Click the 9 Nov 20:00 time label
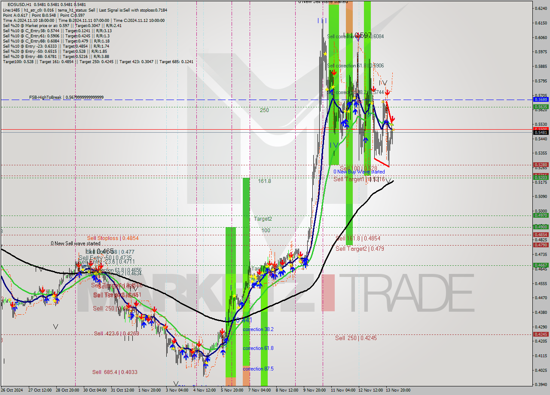 coord(315,390)
